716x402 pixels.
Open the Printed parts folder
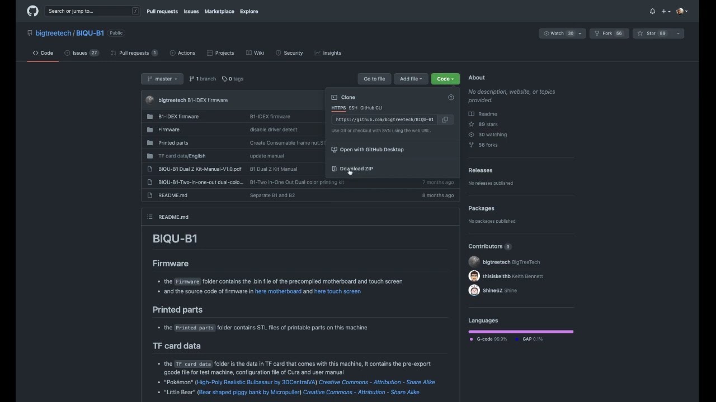tap(173, 143)
